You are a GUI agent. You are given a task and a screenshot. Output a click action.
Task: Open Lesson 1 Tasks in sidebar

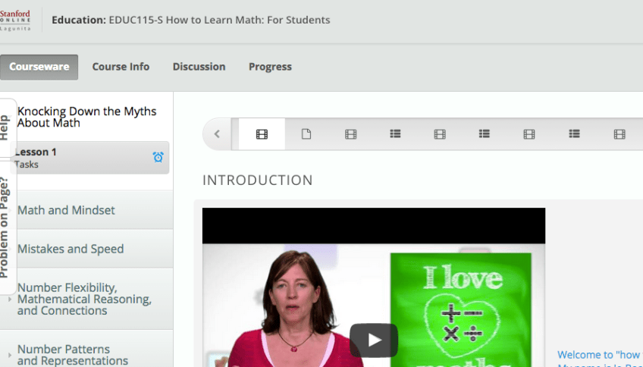(x=76, y=157)
